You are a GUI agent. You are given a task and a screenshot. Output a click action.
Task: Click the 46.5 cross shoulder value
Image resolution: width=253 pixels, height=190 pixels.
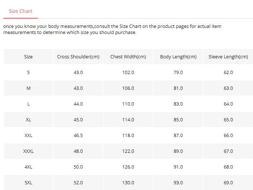[x=78, y=135]
